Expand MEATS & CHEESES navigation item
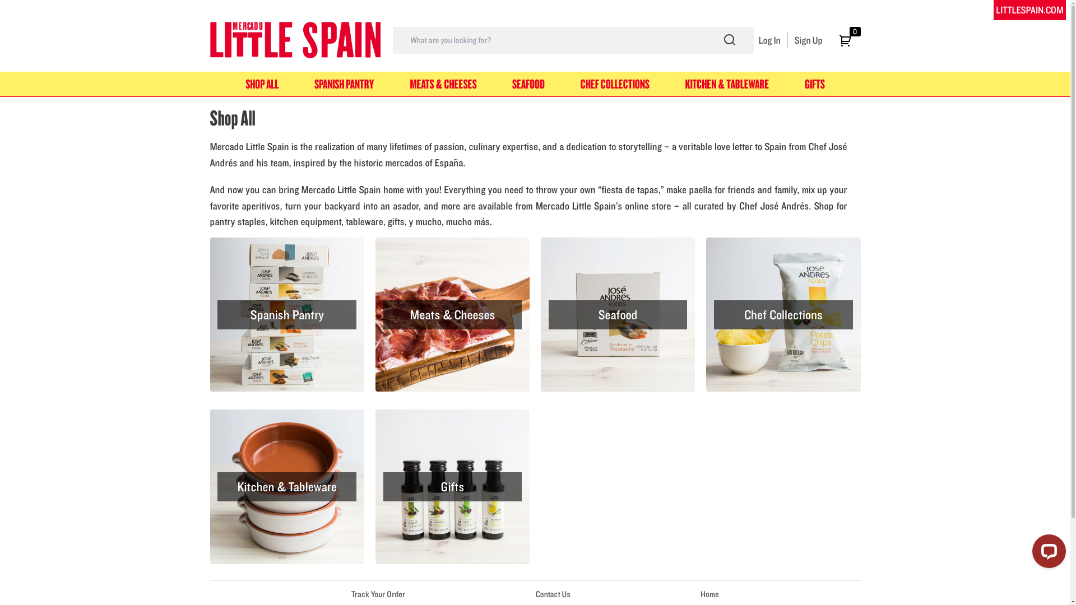The width and height of the screenshot is (1076, 605). [443, 83]
